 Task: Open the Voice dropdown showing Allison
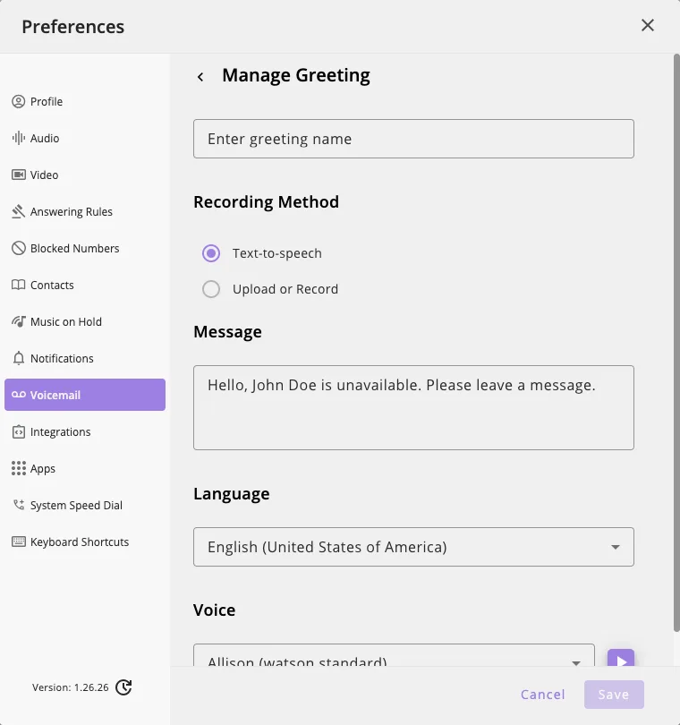pyautogui.click(x=394, y=655)
